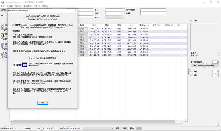Click the horizontal scrollbar right arrow
Viewport: 221px width, 131px height.
click(x=186, y=121)
